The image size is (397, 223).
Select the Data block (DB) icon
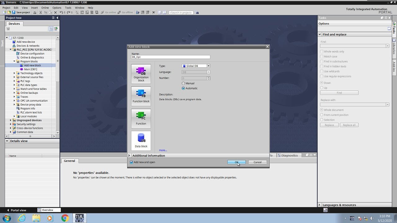141,141
